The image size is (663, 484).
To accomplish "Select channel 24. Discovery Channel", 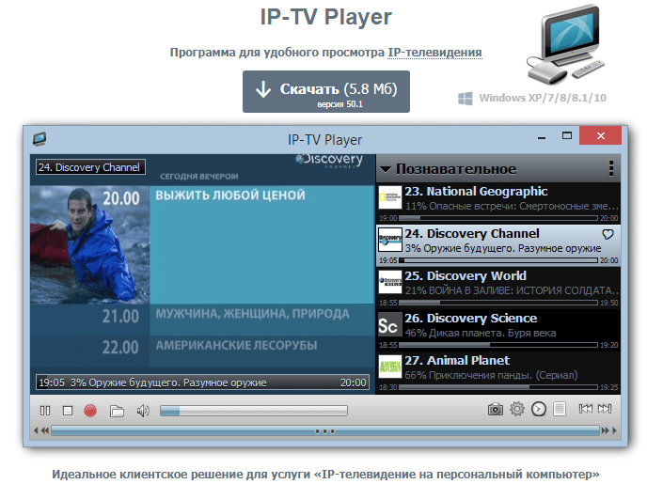I will (x=498, y=245).
